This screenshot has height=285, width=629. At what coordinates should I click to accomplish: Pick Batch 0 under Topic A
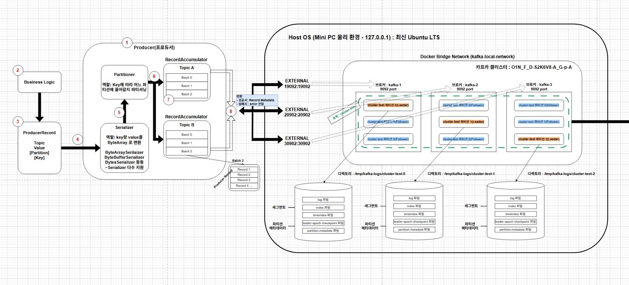pyautogui.click(x=187, y=77)
